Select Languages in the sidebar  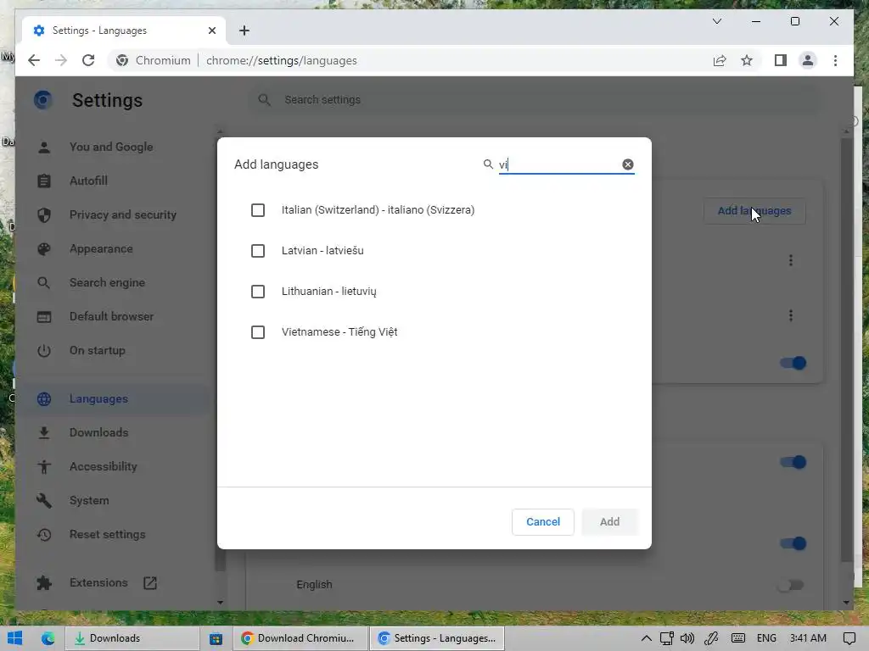click(98, 399)
